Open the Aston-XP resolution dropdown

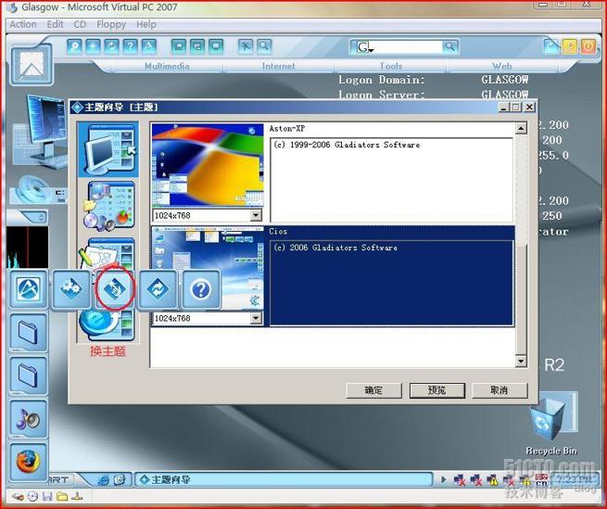pos(256,215)
